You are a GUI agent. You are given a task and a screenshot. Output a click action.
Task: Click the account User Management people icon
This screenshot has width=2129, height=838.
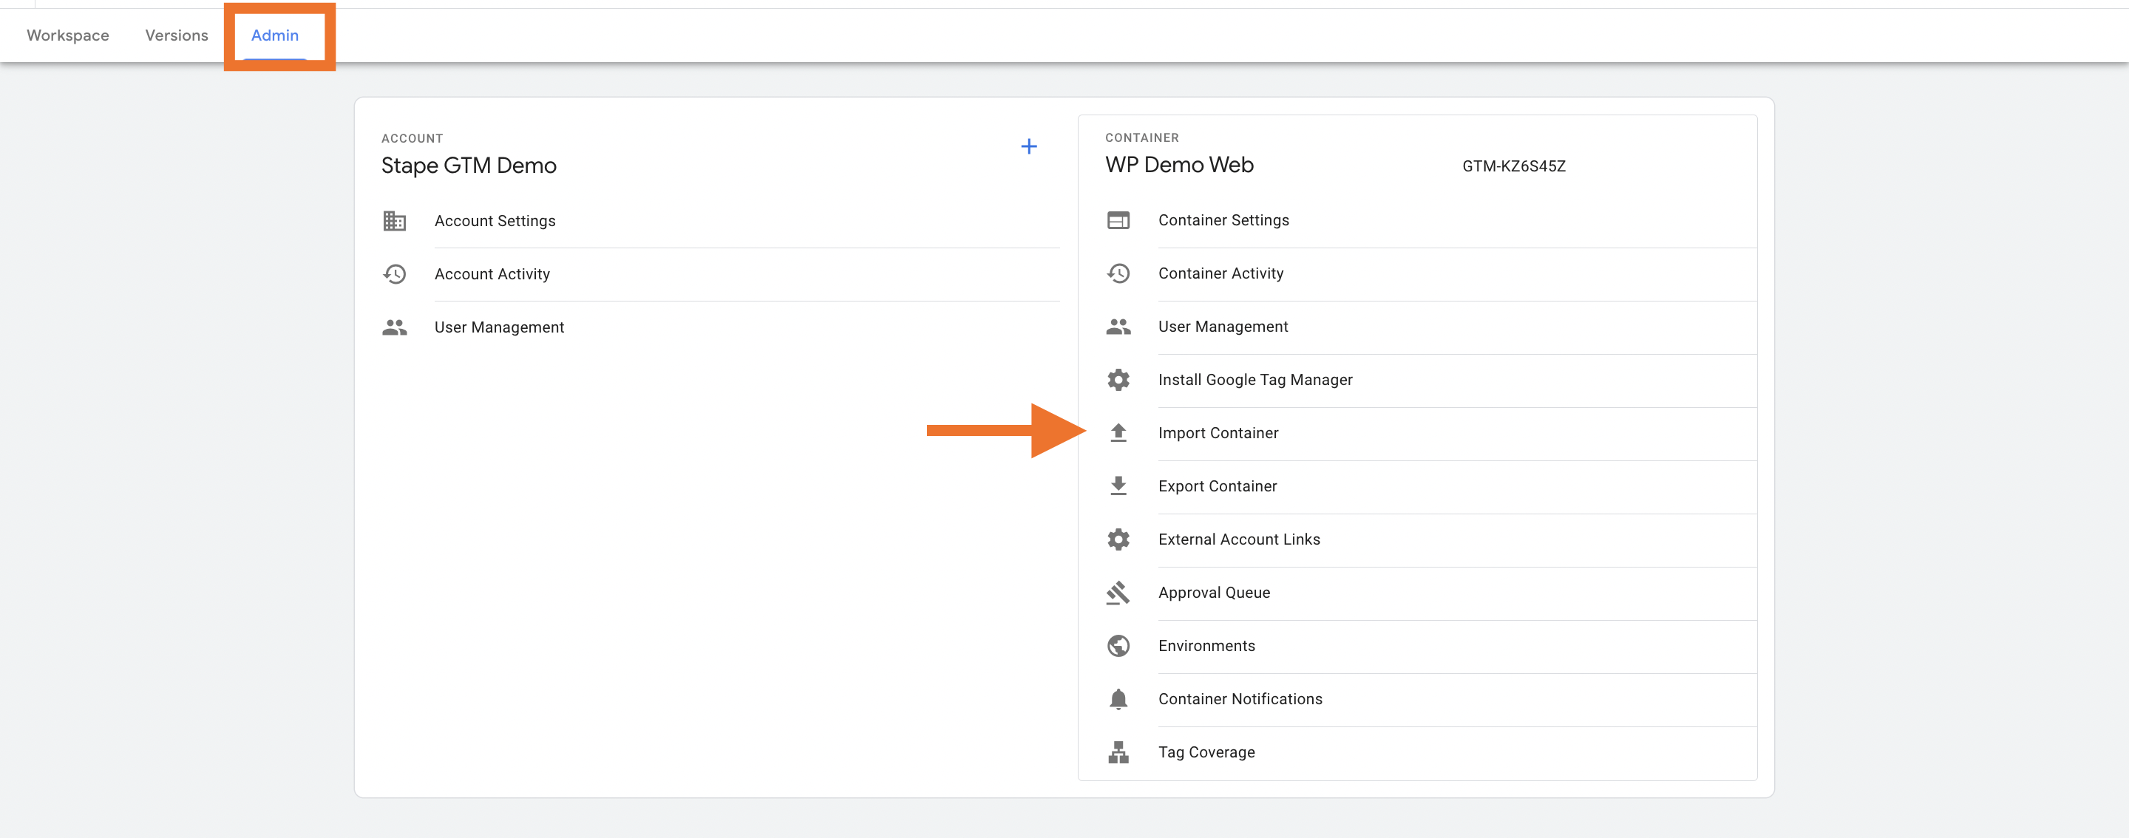(394, 327)
